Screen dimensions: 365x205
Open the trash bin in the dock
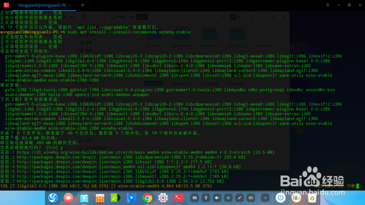coord(312,198)
